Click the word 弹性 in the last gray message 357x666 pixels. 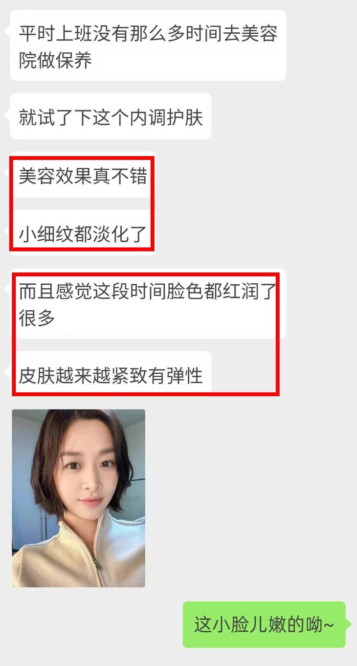coord(184,375)
